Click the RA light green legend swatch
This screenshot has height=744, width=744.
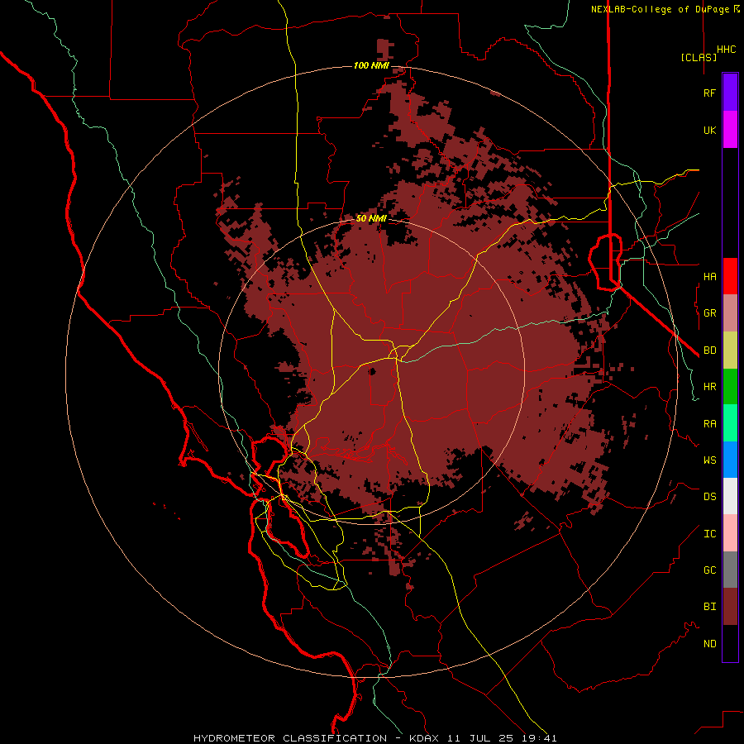(730, 423)
